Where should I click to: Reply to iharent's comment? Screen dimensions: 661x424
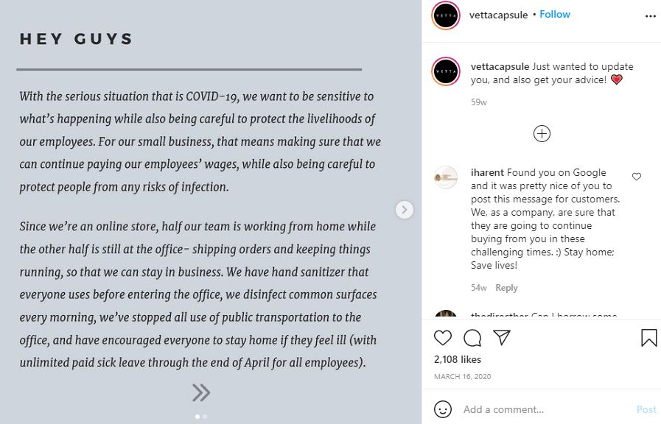tap(506, 288)
